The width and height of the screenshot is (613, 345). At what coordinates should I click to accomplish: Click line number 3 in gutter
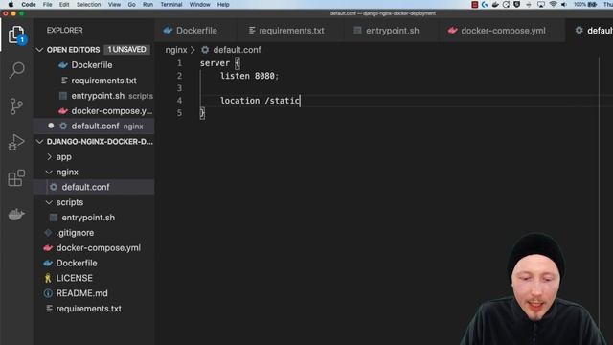[x=179, y=88]
